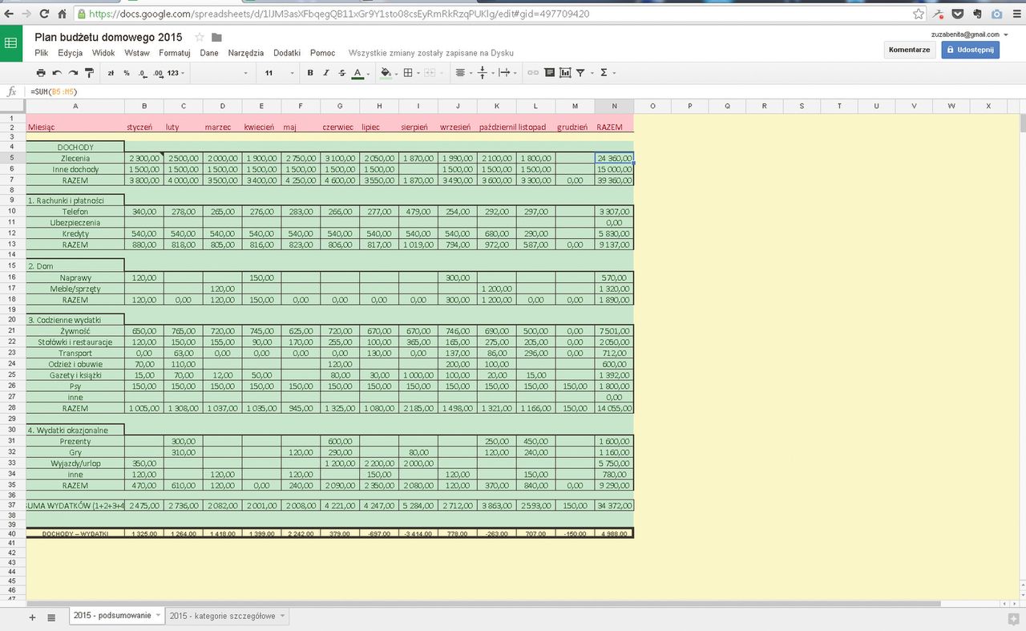The height and width of the screenshot is (631, 1026).
Task: Select the paint format tool
Action: (89, 73)
